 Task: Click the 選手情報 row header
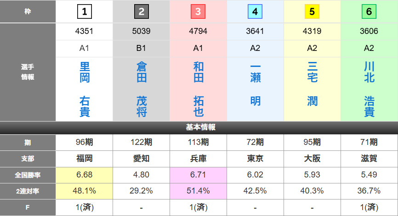28,72
